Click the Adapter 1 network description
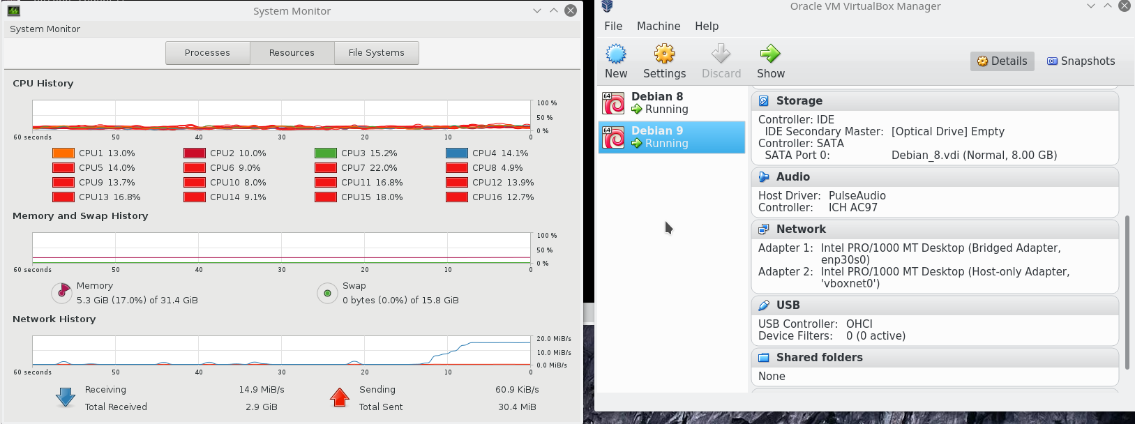Screen dimensions: 1135x424 pos(941,254)
